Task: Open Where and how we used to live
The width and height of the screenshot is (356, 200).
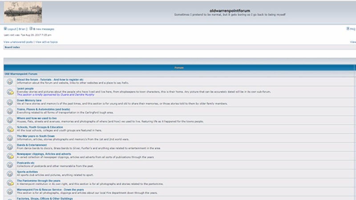Action: (36, 118)
